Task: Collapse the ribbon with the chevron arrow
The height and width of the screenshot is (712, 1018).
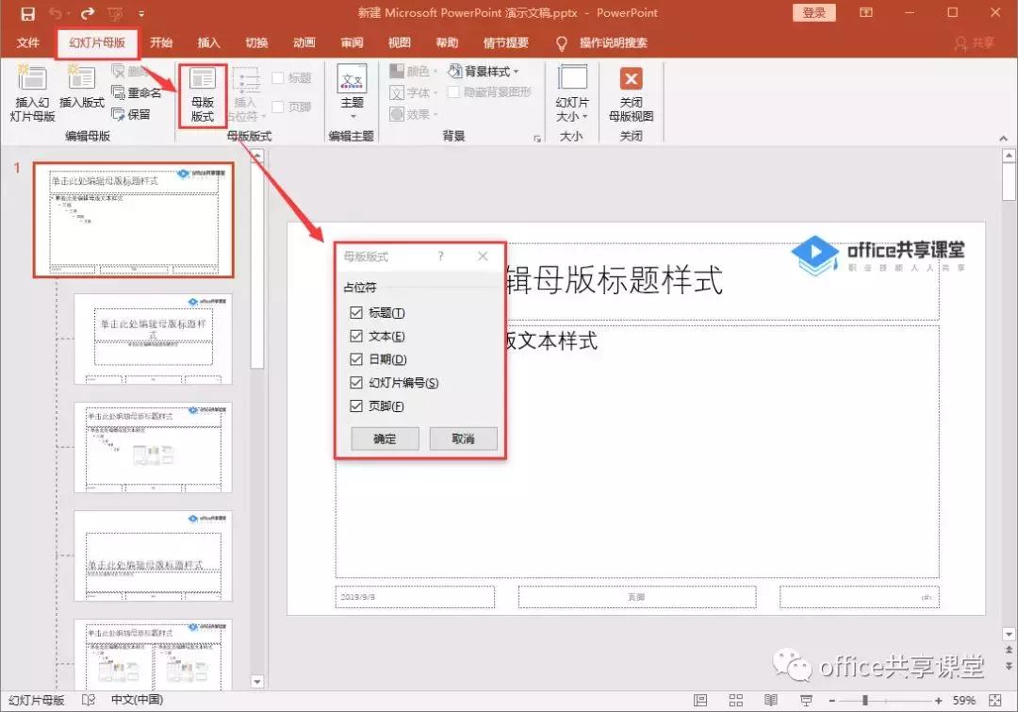Action: point(1003,139)
